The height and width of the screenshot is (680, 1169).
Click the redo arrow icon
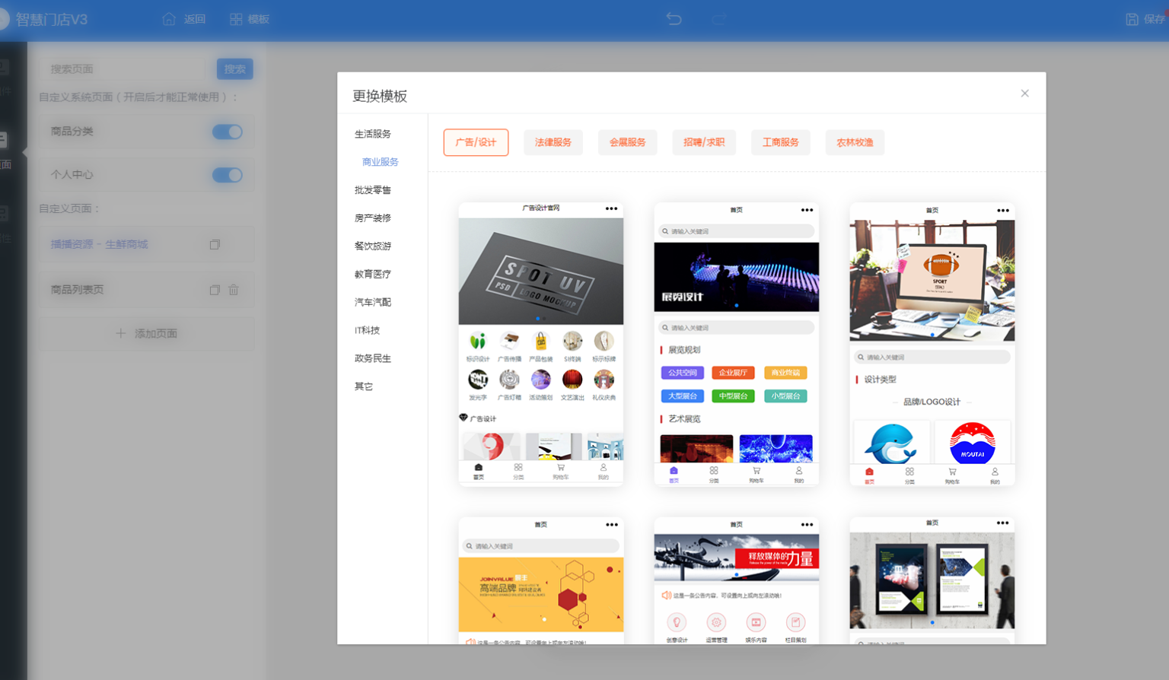[x=718, y=19]
